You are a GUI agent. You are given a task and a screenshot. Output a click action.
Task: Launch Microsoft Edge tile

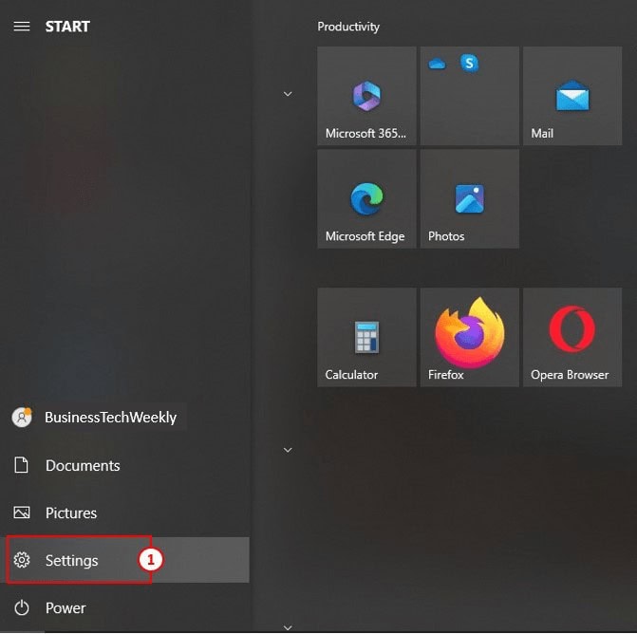coord(366,198)
